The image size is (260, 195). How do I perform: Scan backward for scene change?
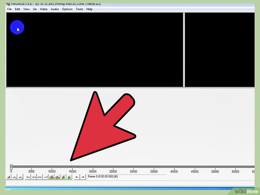(63, 177)
